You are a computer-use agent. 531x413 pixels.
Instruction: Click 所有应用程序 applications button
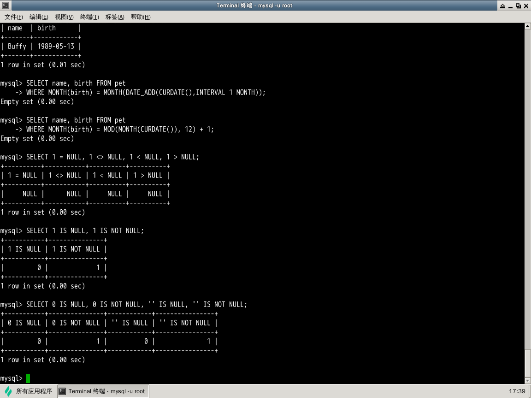point(34,391)
